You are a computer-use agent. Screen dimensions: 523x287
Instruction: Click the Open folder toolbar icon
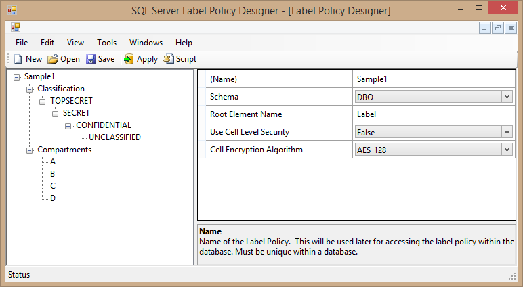[53, 59]
